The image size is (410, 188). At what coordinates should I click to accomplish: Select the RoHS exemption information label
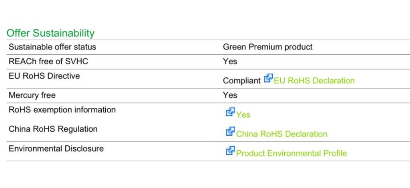pos(62,110)
